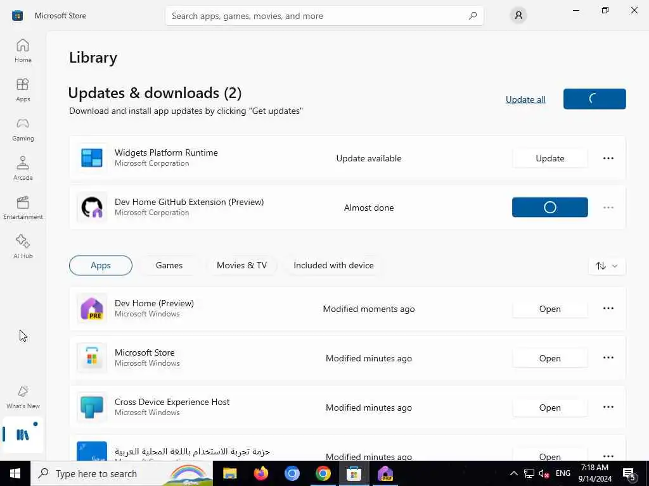Open Windows Start menu
649x486 pixels.
(x=15, y=473)
